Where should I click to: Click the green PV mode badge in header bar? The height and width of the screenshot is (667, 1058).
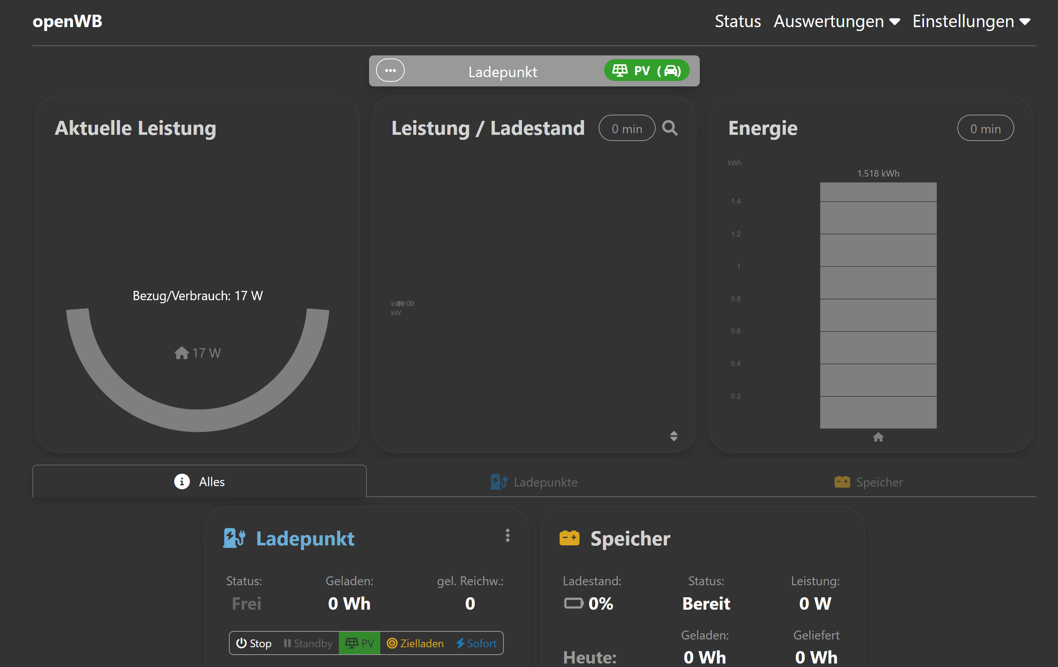(x=646, y=70)
